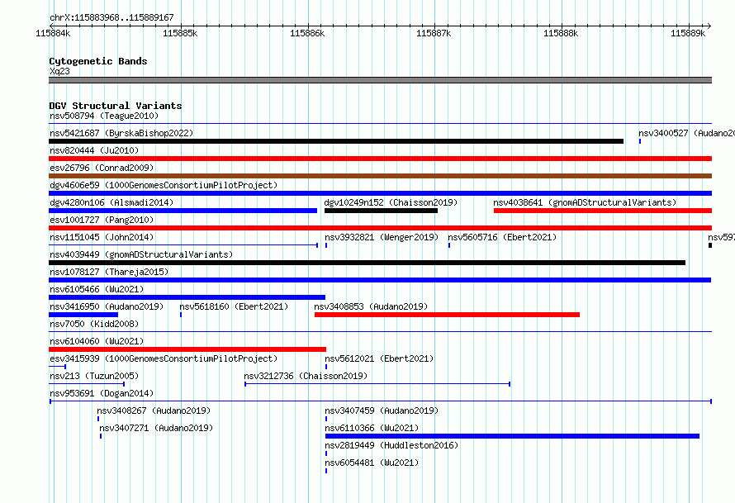
Task: Click the nsv213 (Tuzun2005) label
Action: click(x=94, y=376)
